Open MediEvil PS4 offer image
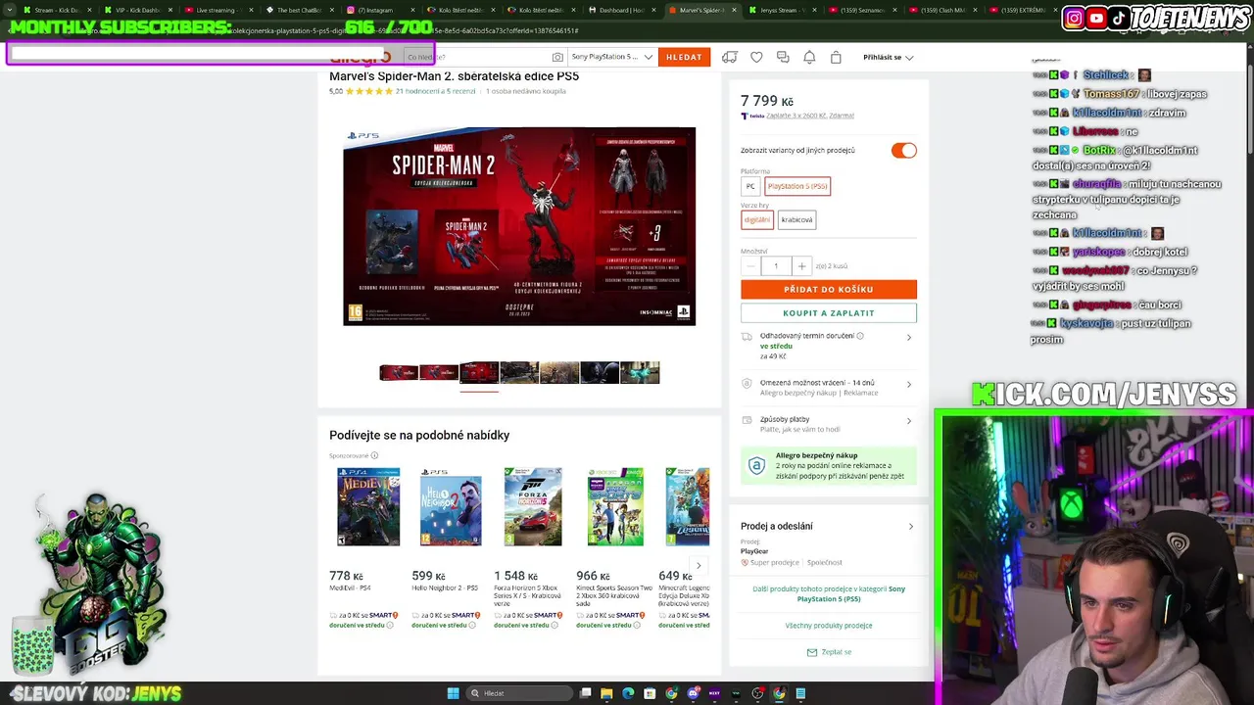This screenshot has width=1254, height=705. point(368,506)
